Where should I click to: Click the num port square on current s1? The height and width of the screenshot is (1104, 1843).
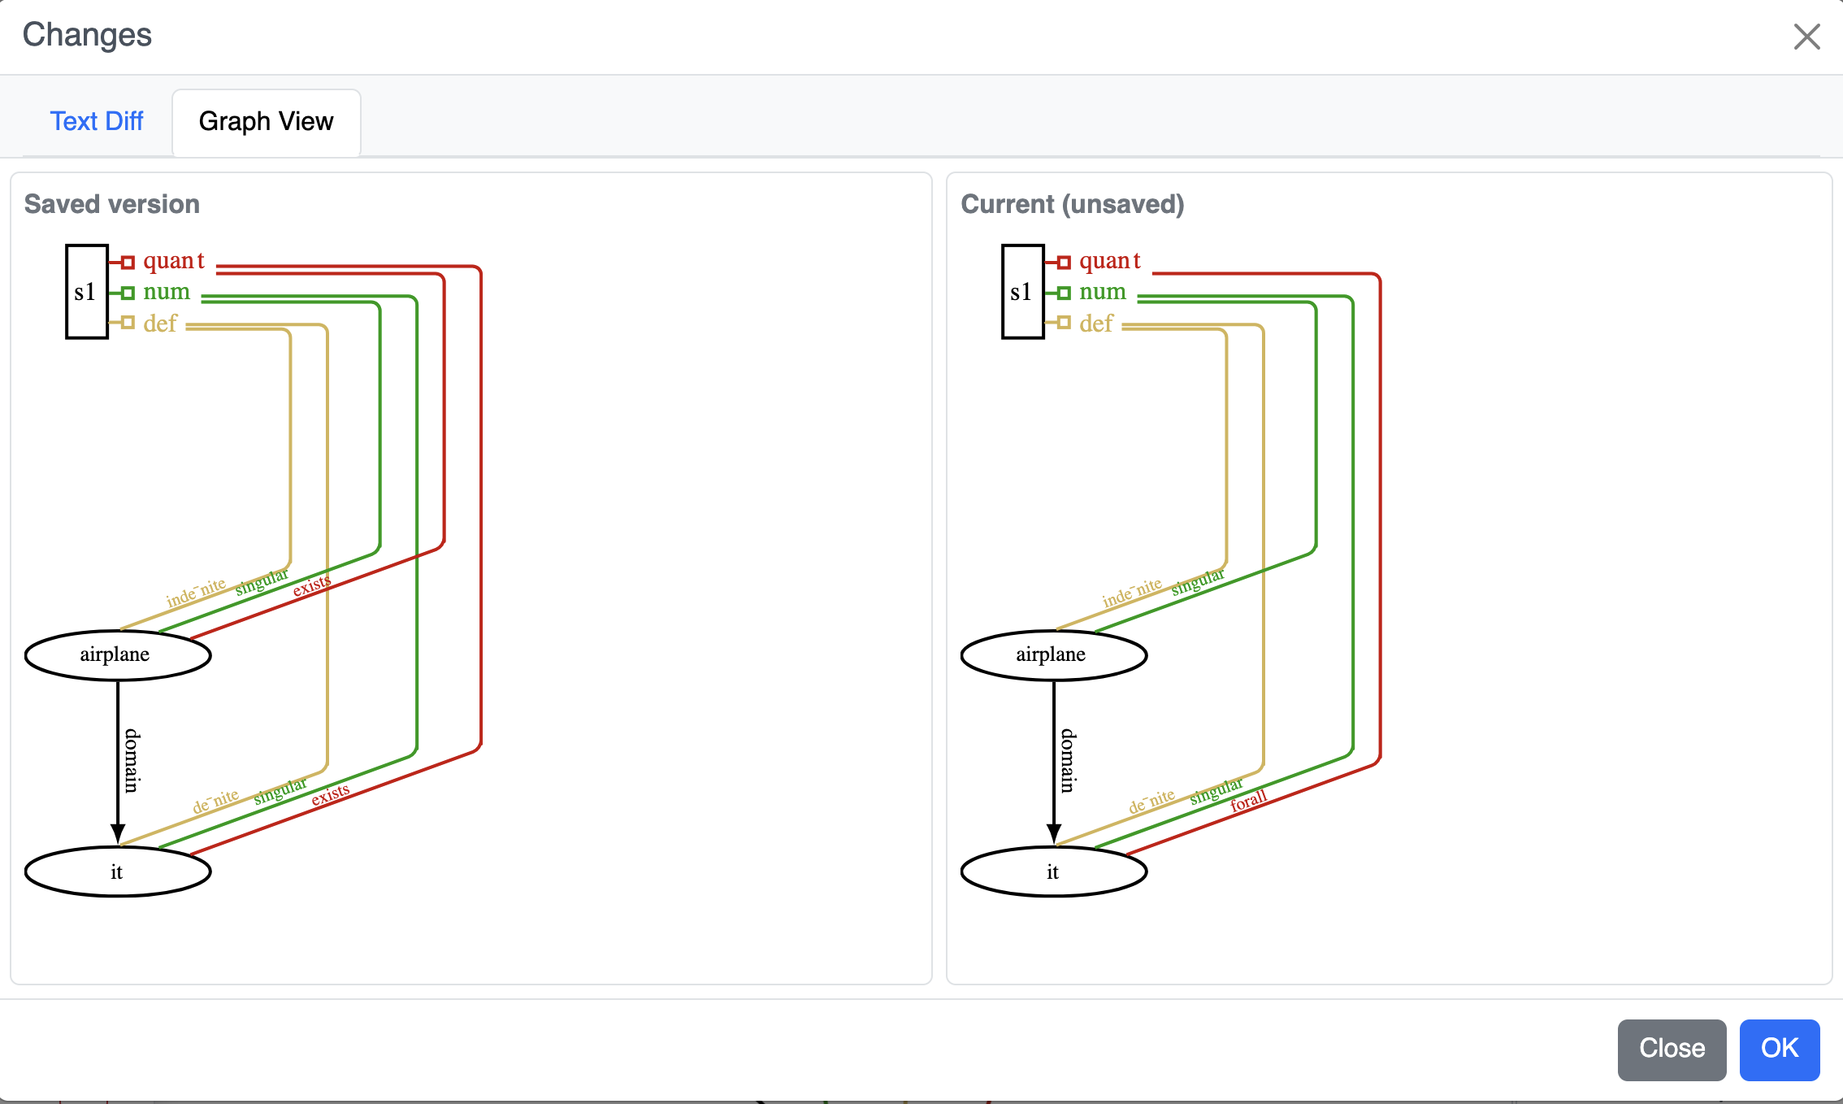click(x=1063, y=293)
